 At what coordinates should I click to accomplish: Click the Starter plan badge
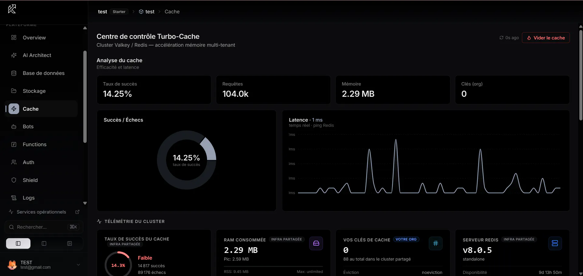tap(119, 12)
